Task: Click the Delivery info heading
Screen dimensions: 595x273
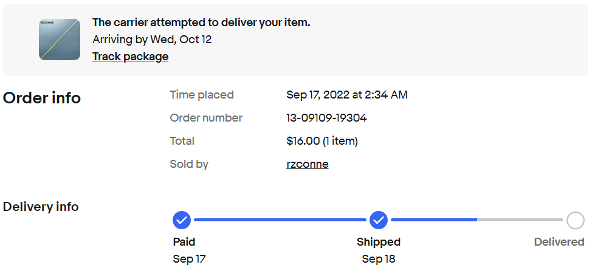Action: [x=41, y=207]
